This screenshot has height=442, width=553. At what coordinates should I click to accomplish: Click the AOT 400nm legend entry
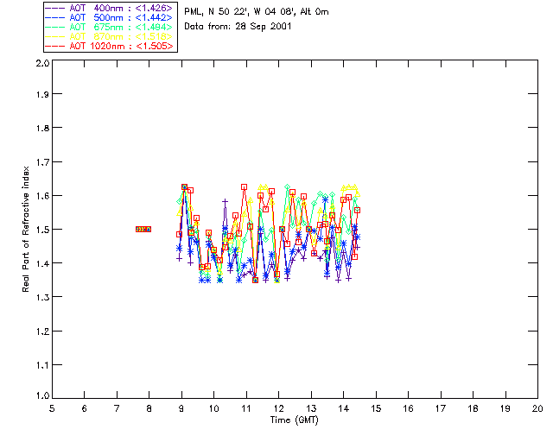(109, 8)
